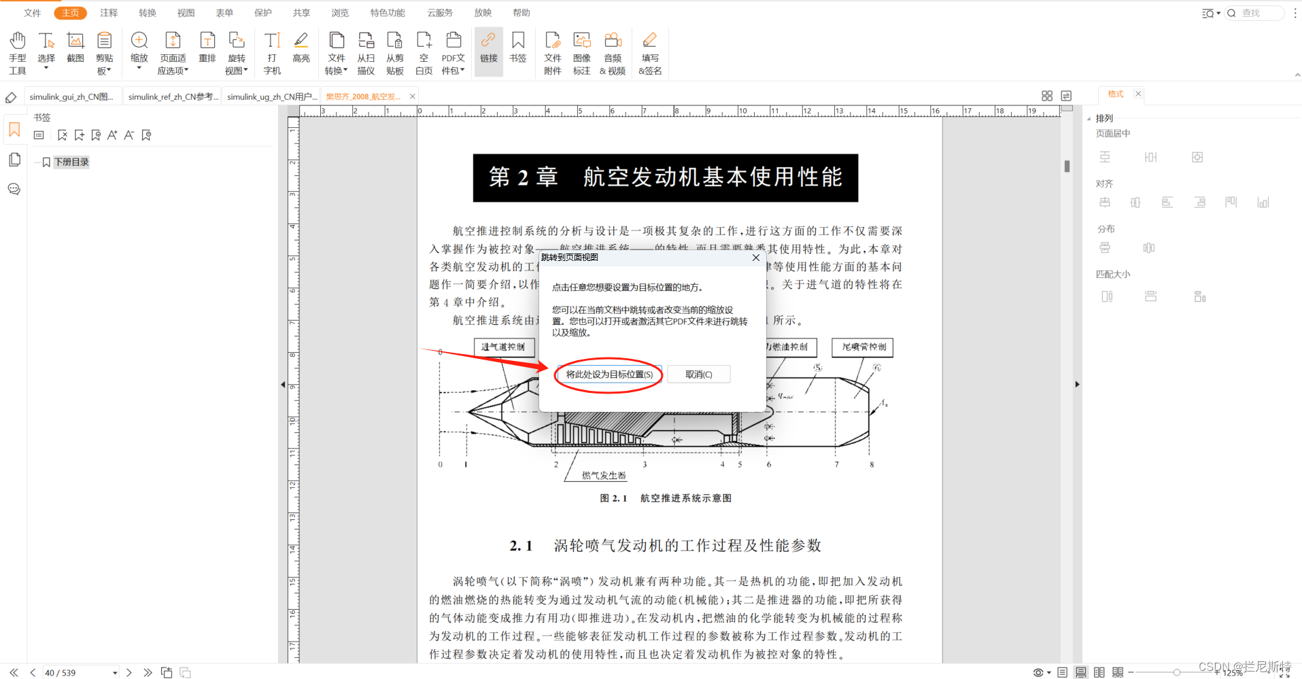Switch to the Comment (注释) ribbon tab
The height and width of the screenshot is (679, 1302).
[x=109, y=13]
